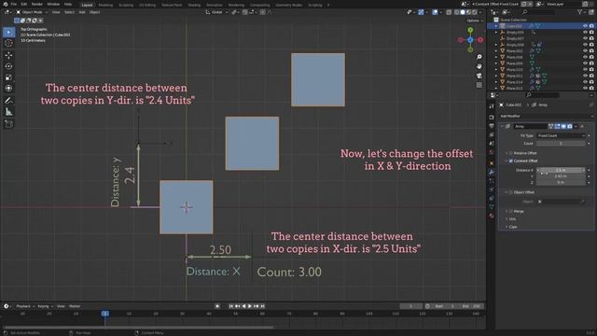The height and width of the screenshot is (336, 597).
Task: Select the 3D Cursor tool
Action: pos(8,43)
